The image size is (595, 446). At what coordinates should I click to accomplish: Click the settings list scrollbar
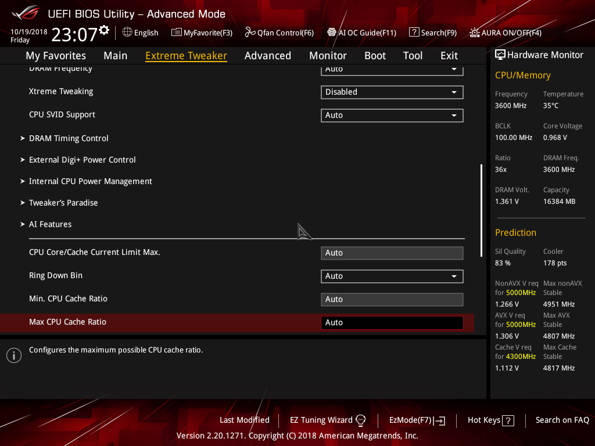pos(481,210)
